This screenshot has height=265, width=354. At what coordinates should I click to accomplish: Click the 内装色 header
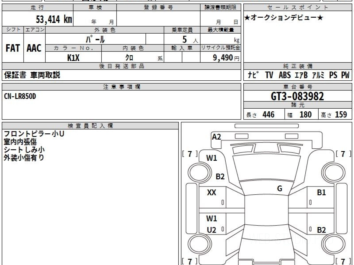click(x=133, y=48)
